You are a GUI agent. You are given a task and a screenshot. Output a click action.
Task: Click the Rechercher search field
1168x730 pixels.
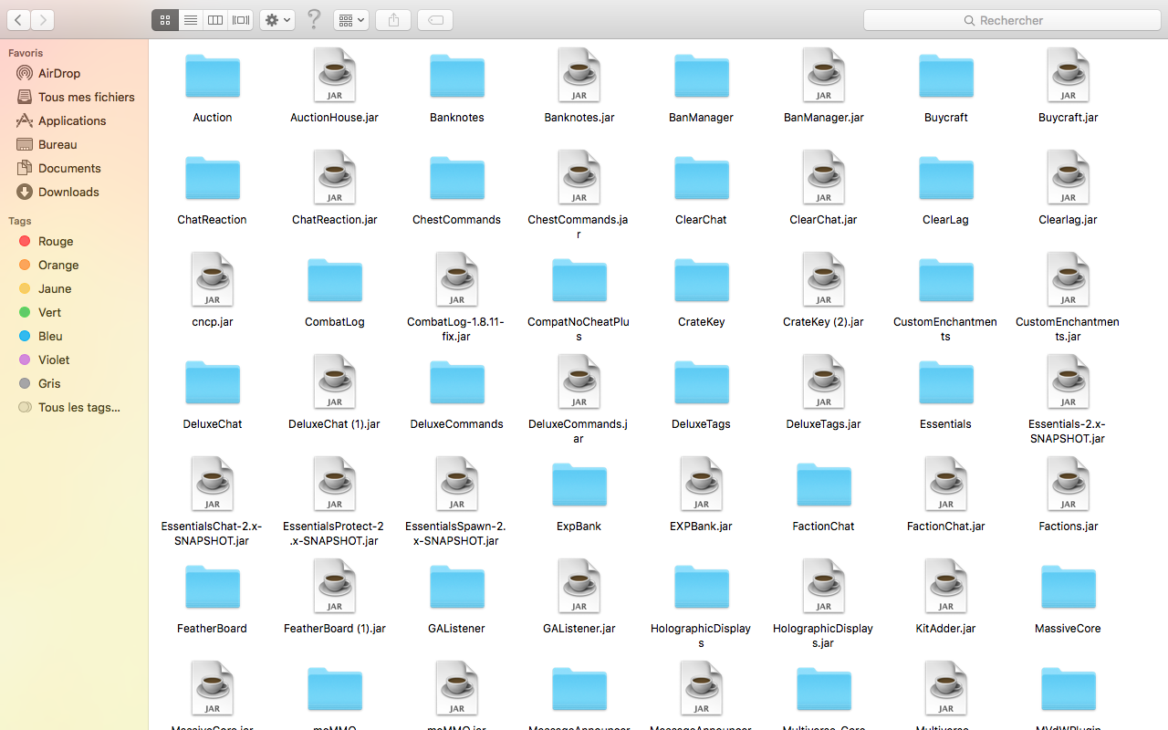click(x=1011, y=20)
